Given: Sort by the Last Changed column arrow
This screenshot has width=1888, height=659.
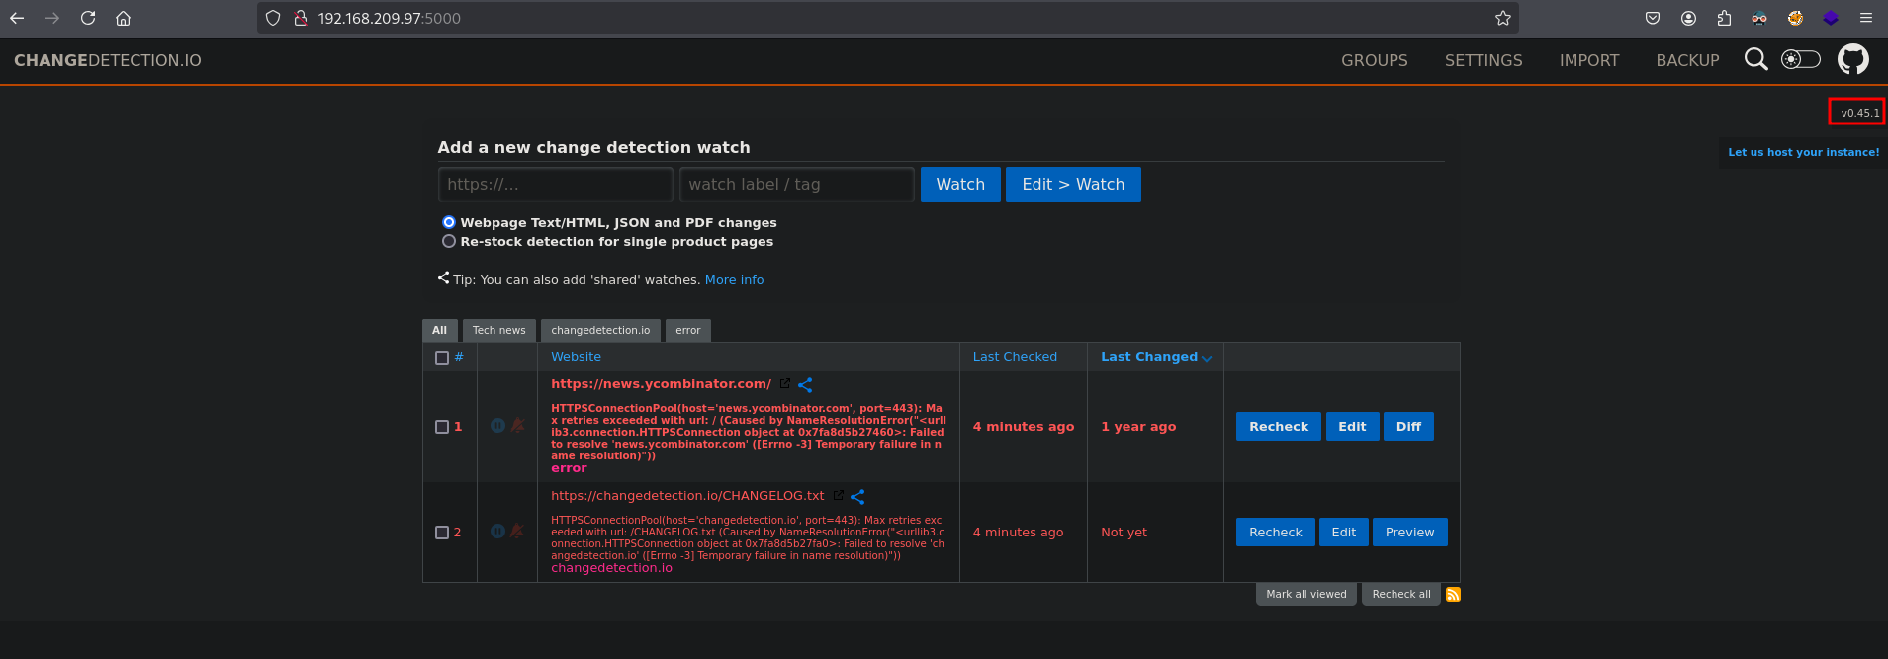Looking at the screenshot, I should tap(1207, 358).
